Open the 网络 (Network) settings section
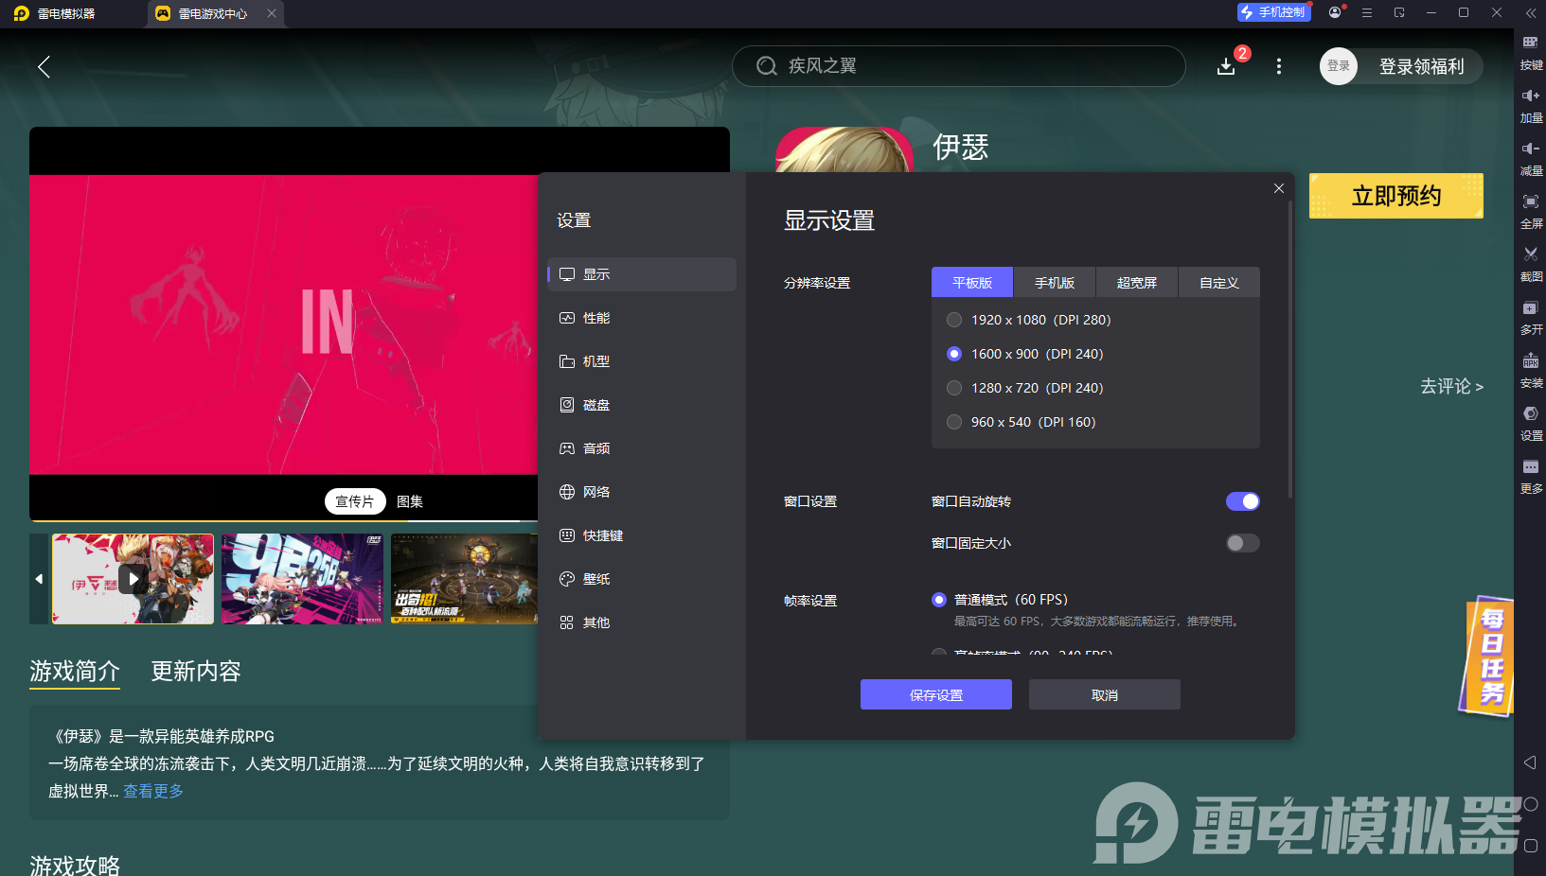Image resolution: width=1546 pixels, height=876 pixels. pyautogui.click(x=596, y=491)
